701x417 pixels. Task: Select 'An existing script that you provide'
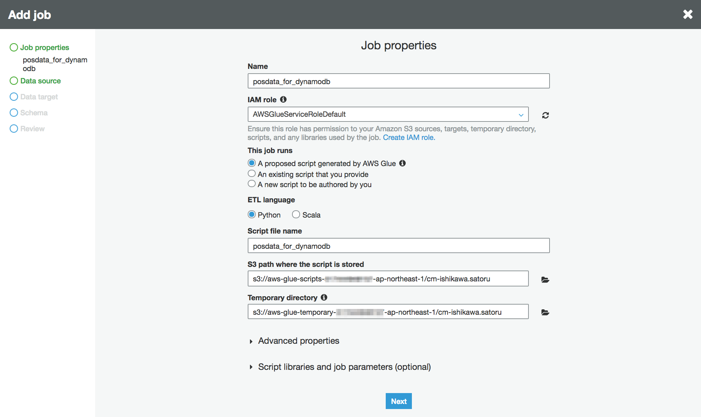(252, 173)
